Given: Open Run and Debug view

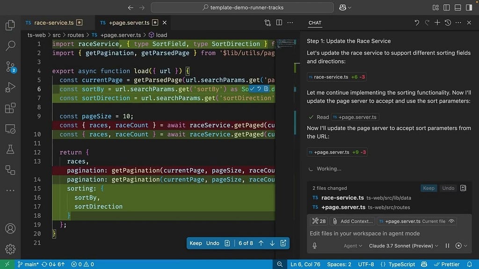Looking at the screenshot, I should [10, 88].
